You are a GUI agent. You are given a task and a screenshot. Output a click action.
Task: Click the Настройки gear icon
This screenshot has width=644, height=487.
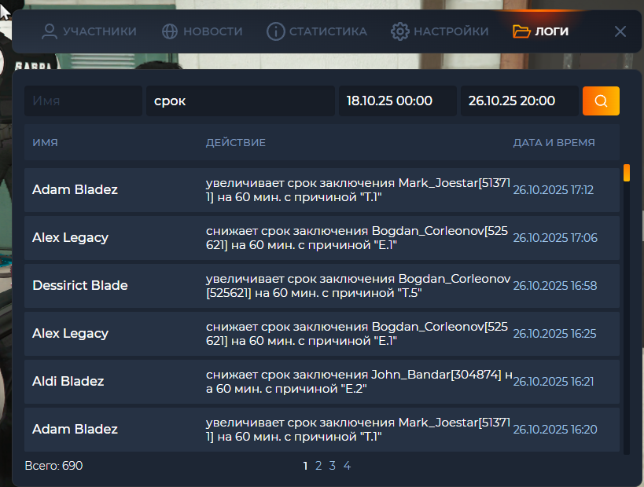coord(400,31)
